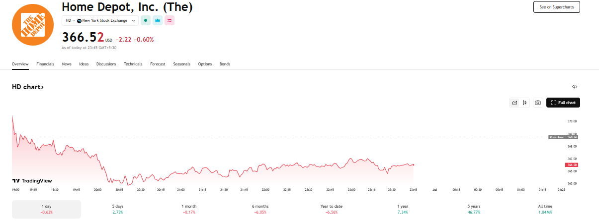Click the green dot market status icon
Screen dimensions: 599x221
click(146, 20)
